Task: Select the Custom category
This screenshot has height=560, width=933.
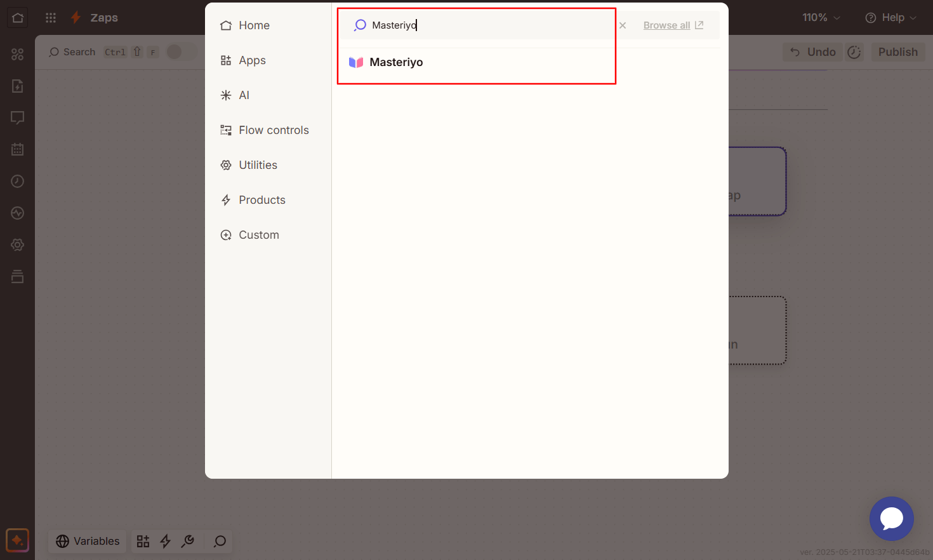Action: pyautogui.click(x=249, y=235)
